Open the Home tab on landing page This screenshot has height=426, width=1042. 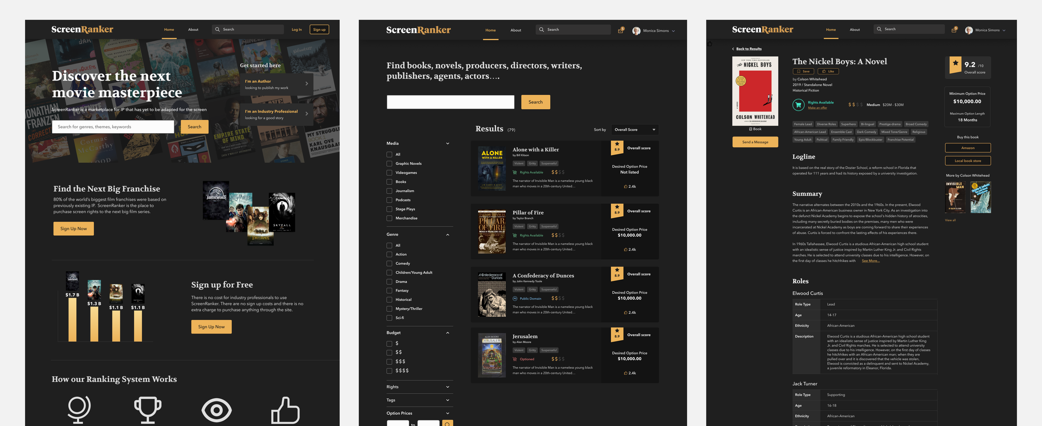coord(169,30)
